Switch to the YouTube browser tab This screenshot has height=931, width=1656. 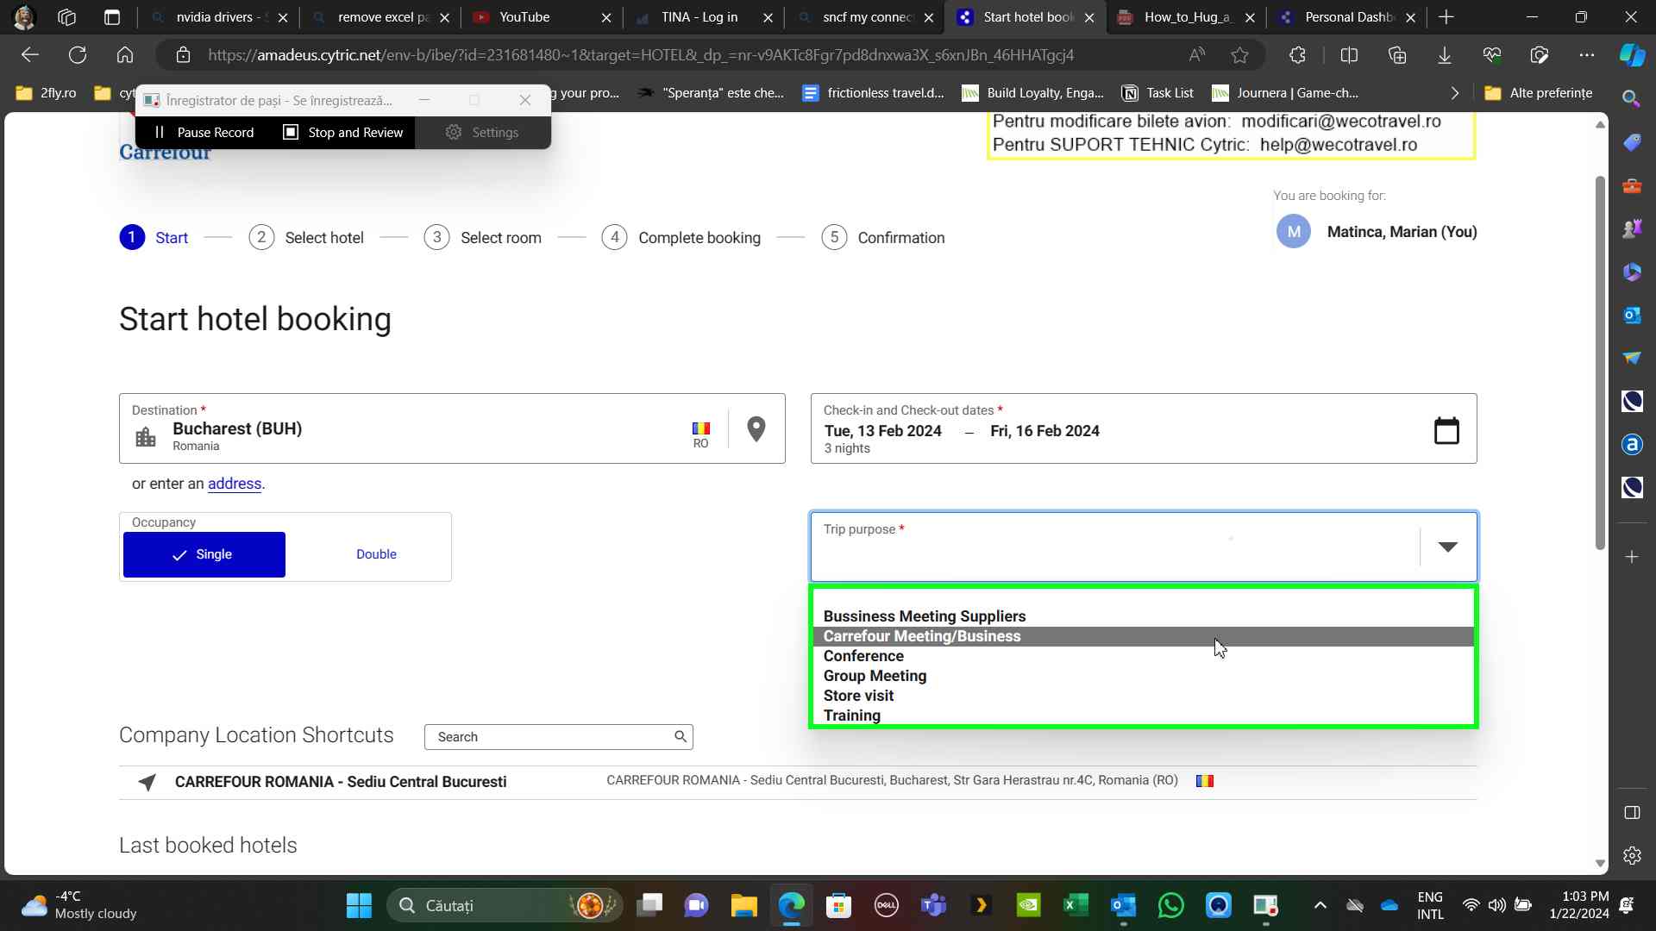[x=524, y=17]
